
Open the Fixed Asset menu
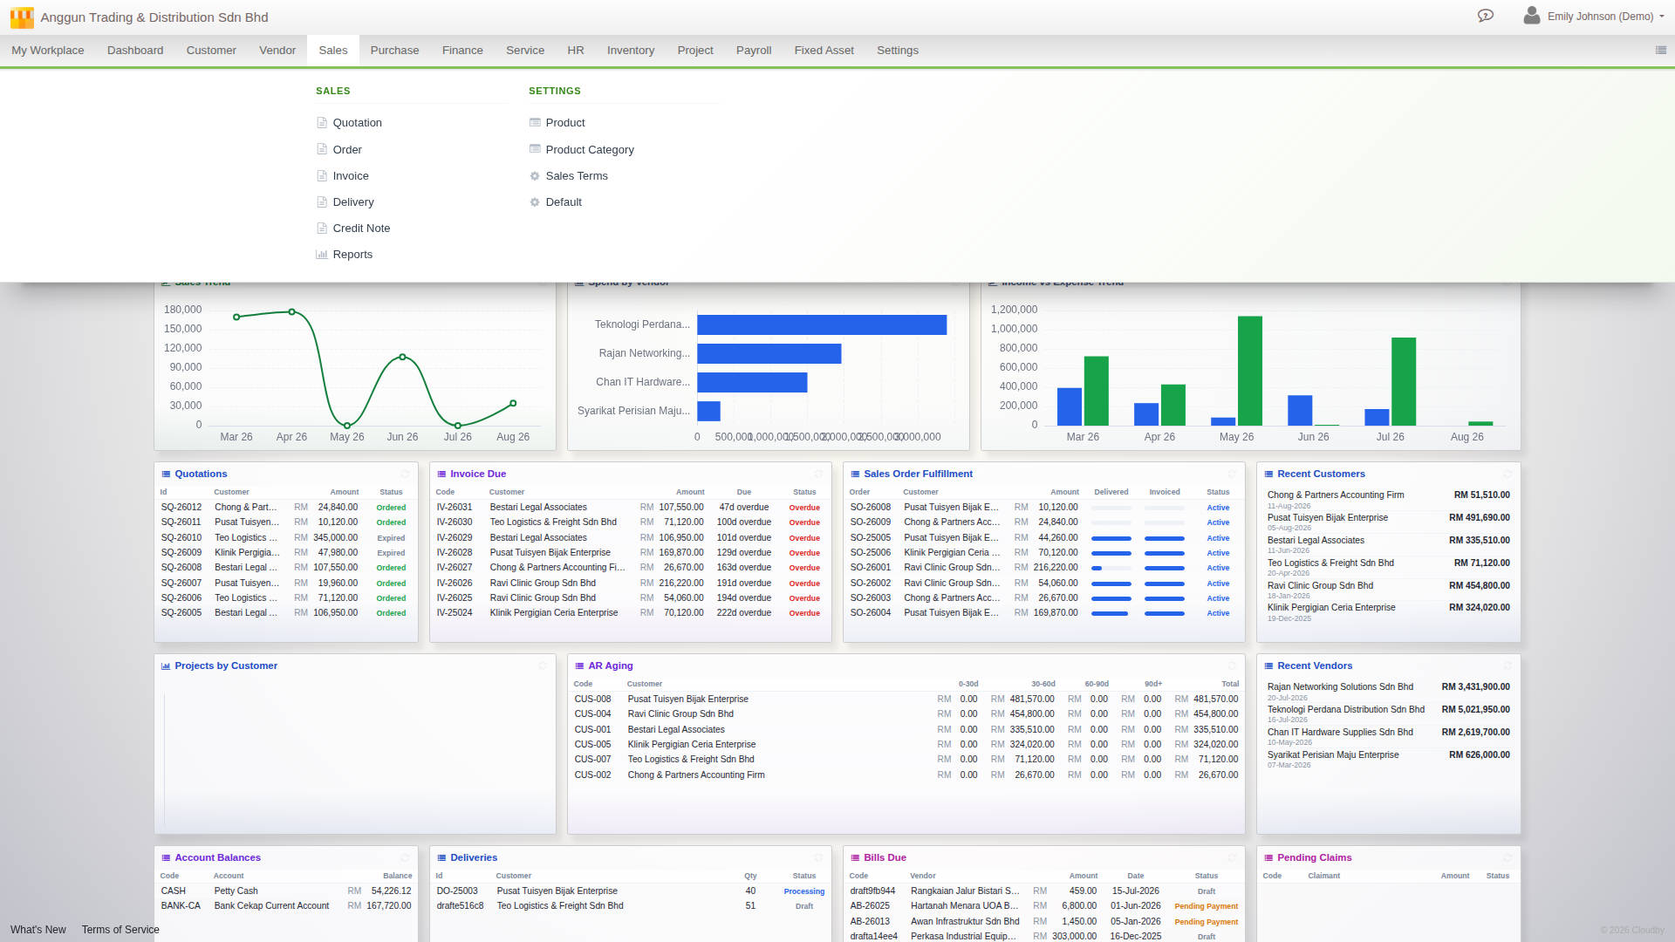[824, 51]
